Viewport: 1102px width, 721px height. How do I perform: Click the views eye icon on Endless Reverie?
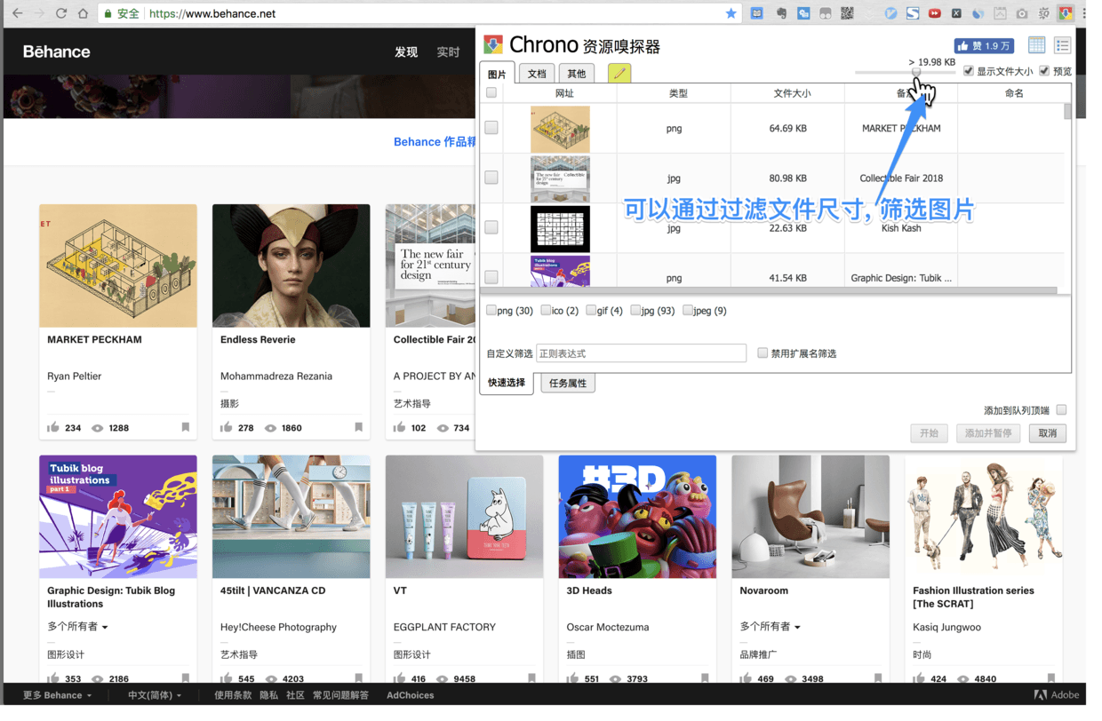click(271, 428)
